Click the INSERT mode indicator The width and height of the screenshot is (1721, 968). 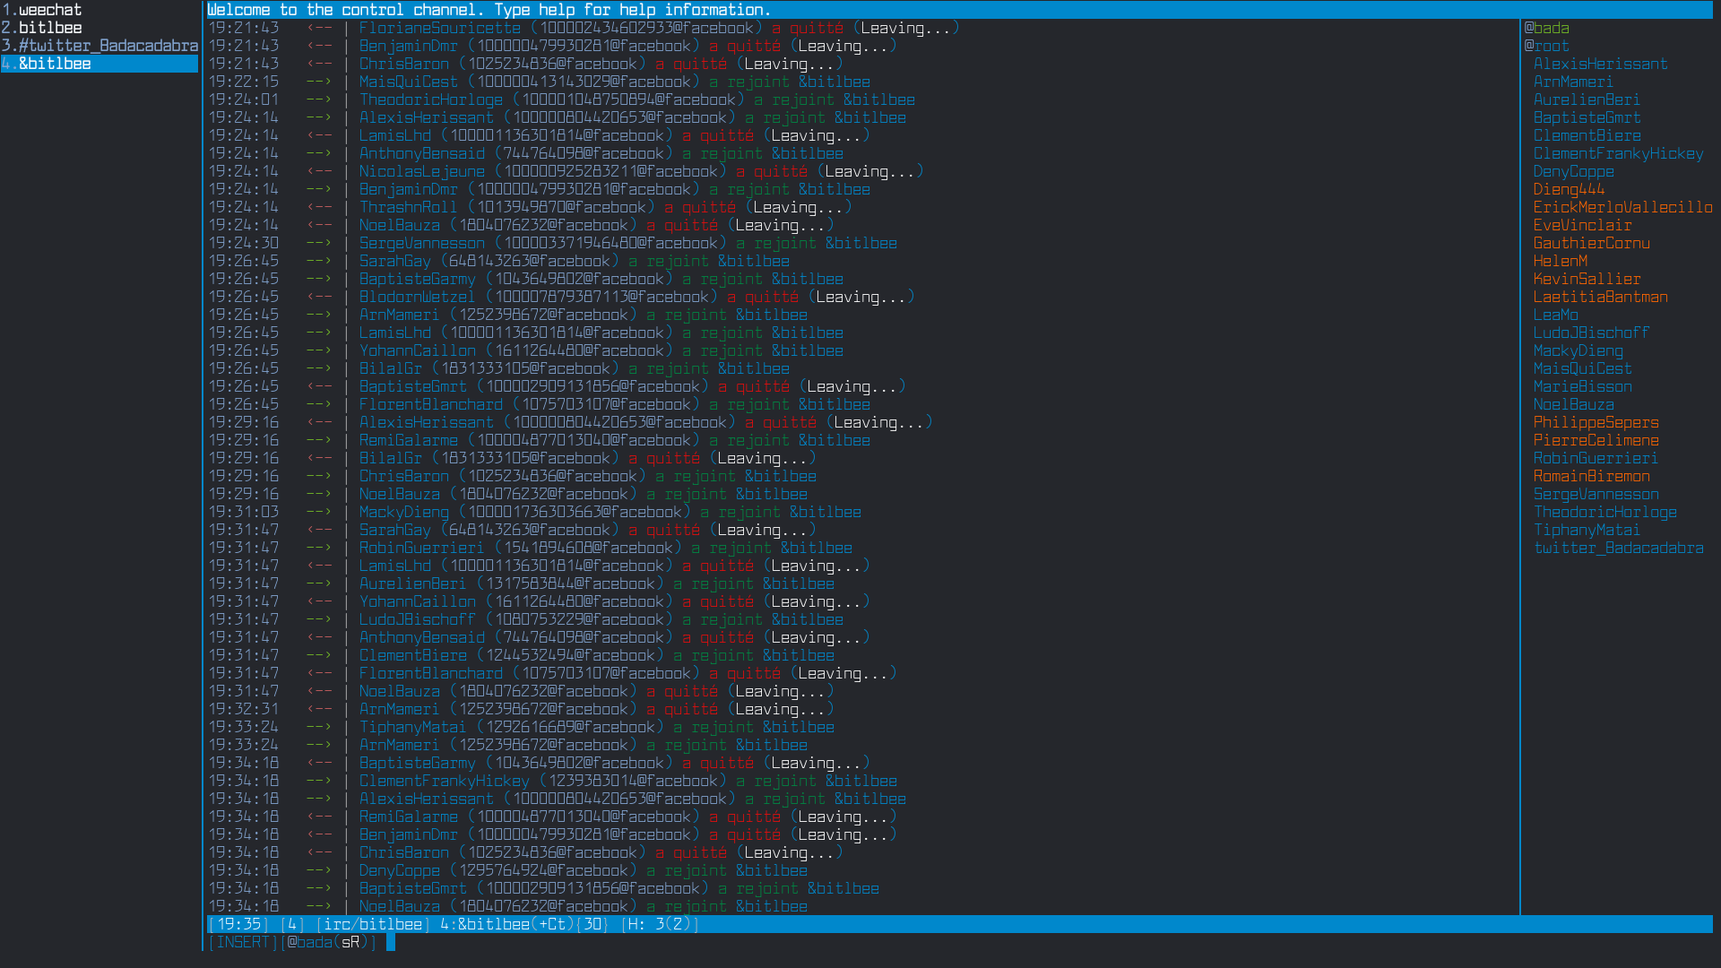click(242, 942)
